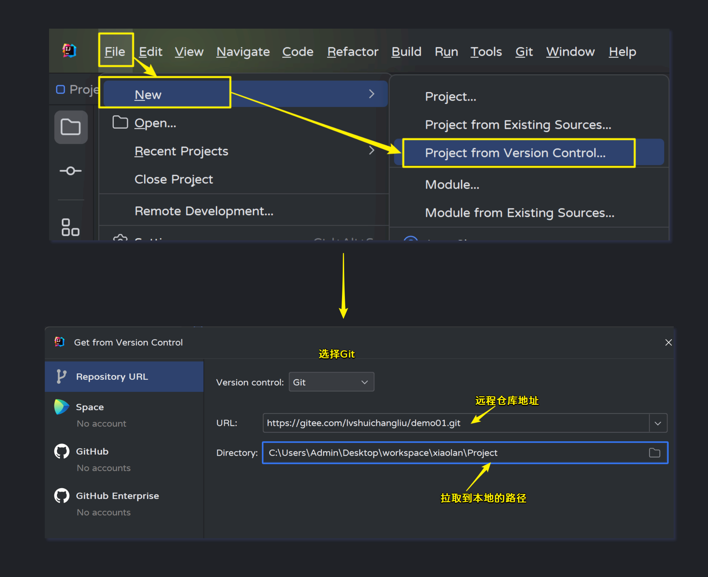
Task: Open the Structure tool window icon
Action: pyautogui.click(x=70, y=227)
